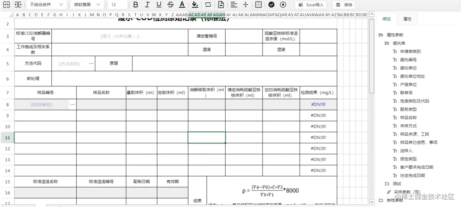Open the cell fill color bucket
Viewport: 461px width, 207px height.
click(195, 5)
